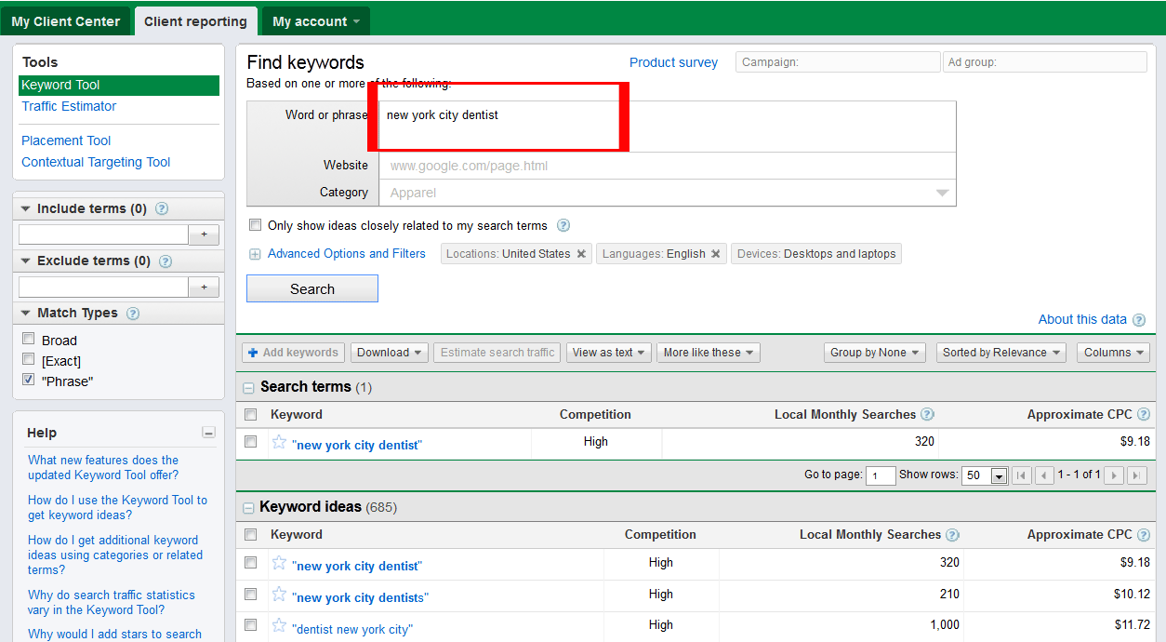Image resolution: width=1166 pixels, height=642 pixels.
Task: Click the help icon next to Match Types
Action: point(133,314)
